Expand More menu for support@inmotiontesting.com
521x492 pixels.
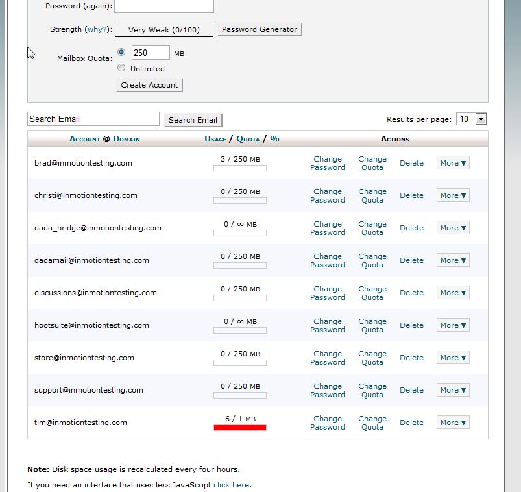453,390
